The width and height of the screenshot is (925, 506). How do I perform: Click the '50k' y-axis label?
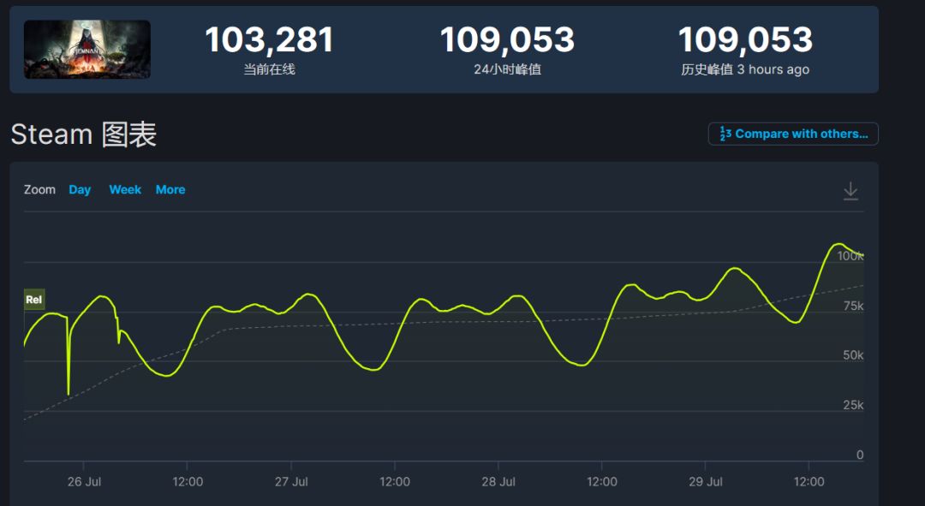click(x=854, y=355)
